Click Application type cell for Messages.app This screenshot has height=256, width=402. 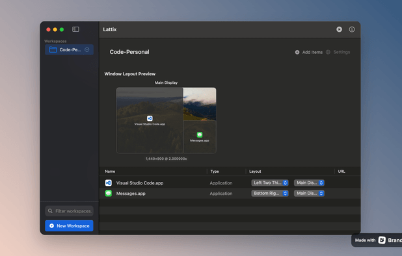point(221,194)
